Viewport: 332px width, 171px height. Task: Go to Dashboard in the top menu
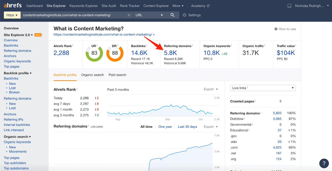pyautogui.click(x=35, y=6)
